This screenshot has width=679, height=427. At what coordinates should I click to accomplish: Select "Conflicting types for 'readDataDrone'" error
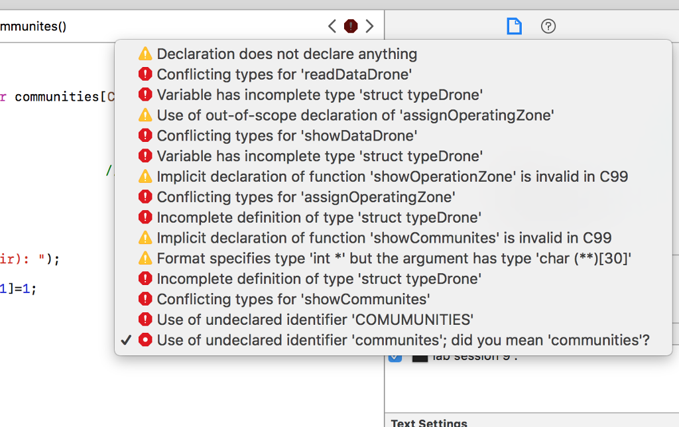point(393,74)
